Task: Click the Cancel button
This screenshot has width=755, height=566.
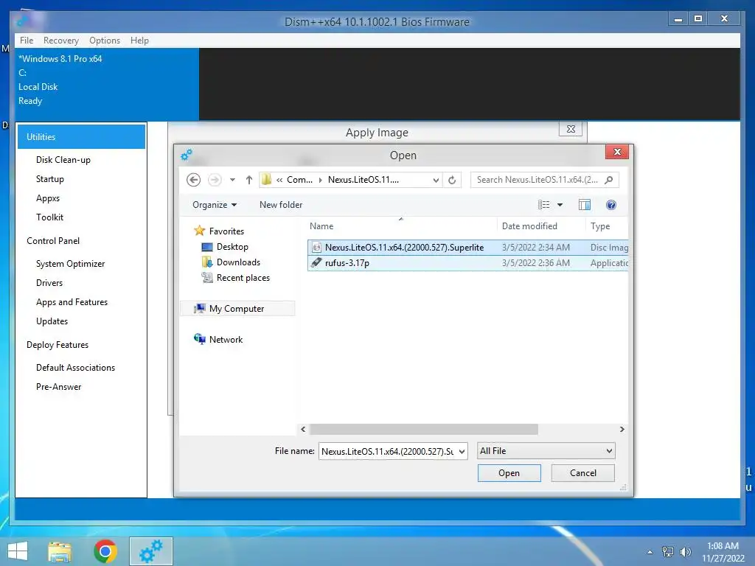Action: tap(582, 473)
